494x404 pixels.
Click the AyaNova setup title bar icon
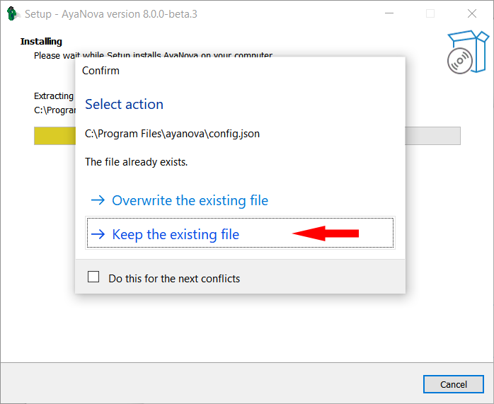(x=12, y=14)
